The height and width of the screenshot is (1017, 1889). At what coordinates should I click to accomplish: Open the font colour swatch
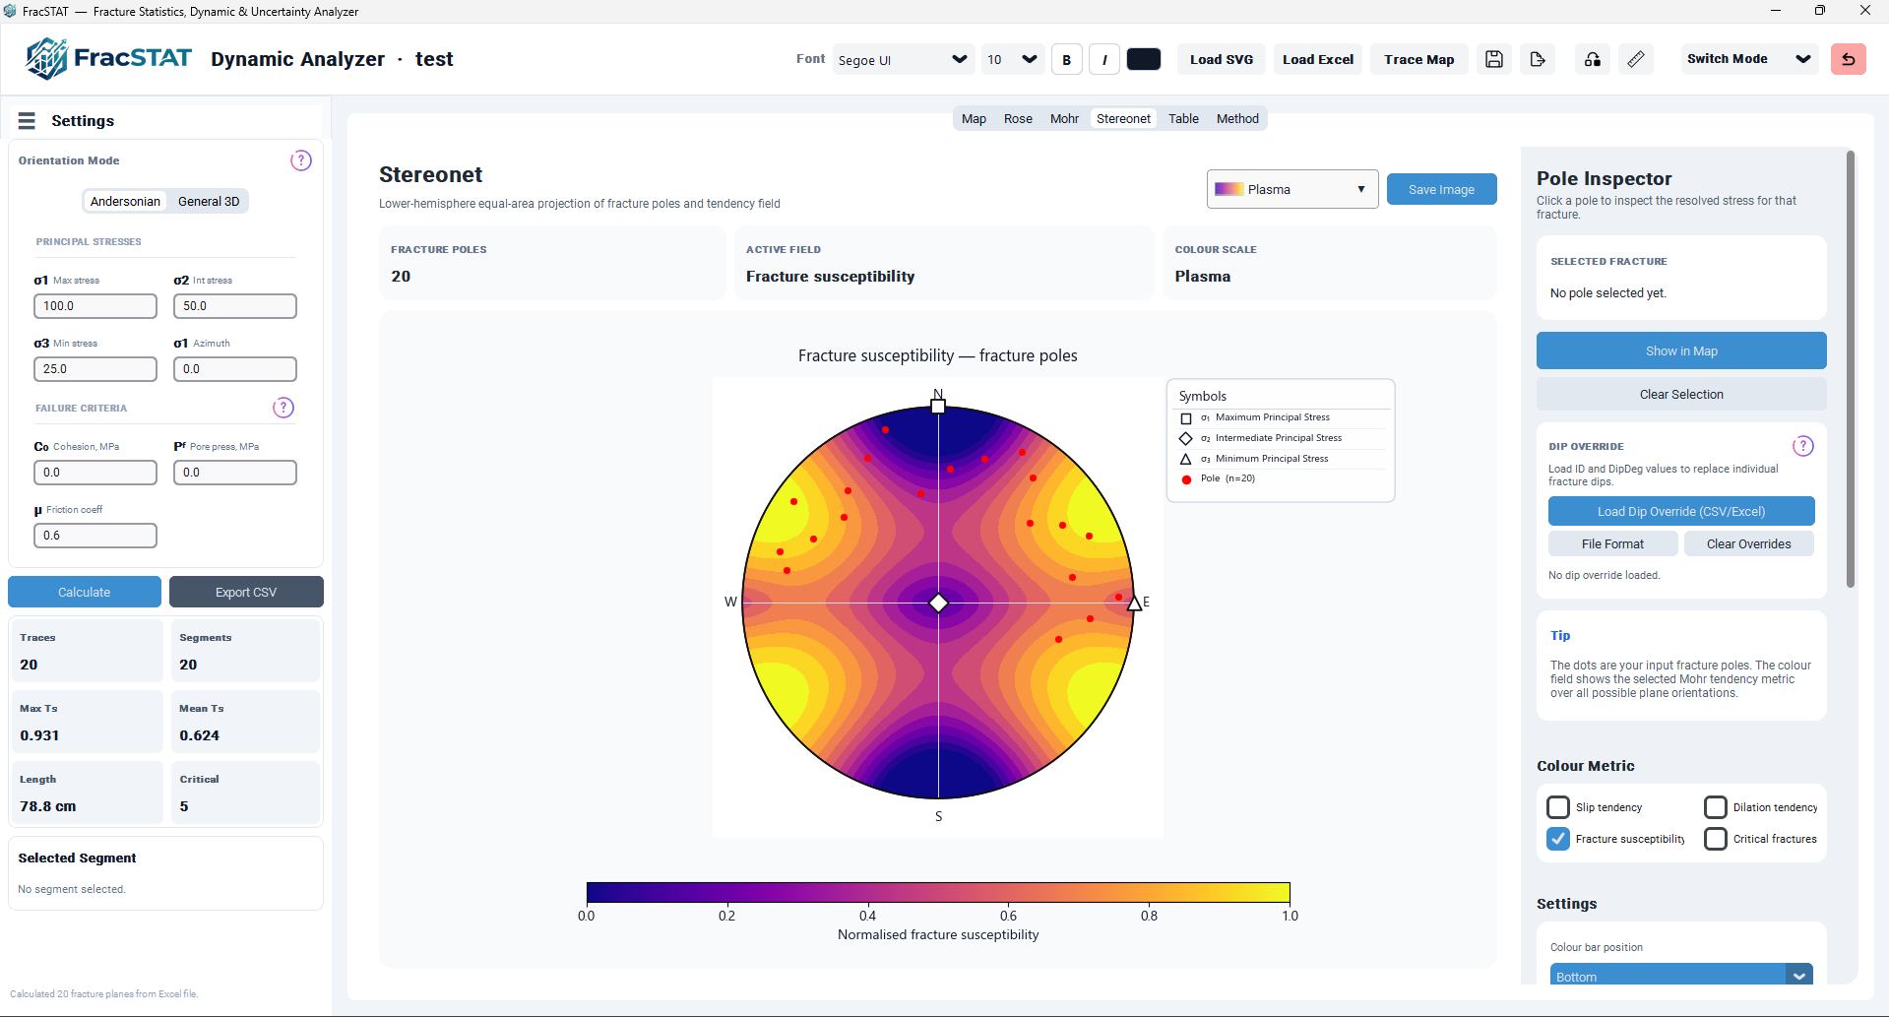(x=1144, y=59)
